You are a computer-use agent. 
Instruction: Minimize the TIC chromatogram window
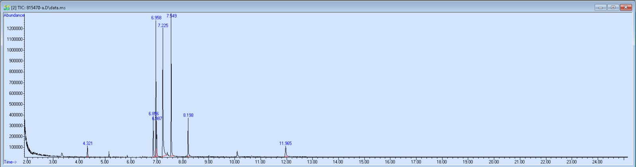[x=600, y=8]
